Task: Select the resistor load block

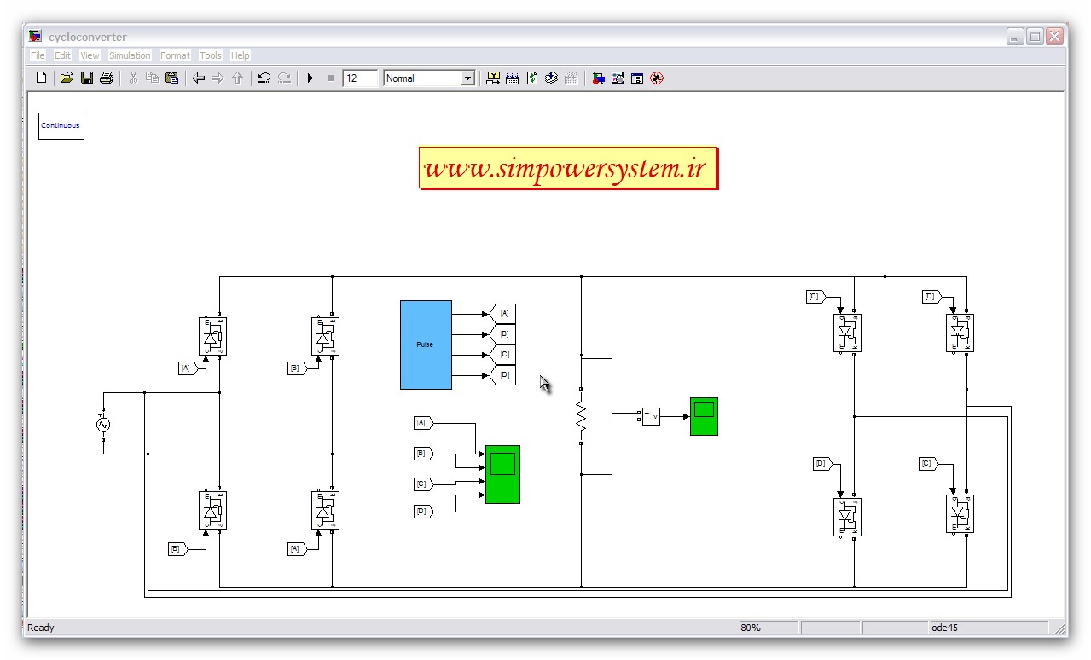Action: pyautogui.click(x=581, y=416)
